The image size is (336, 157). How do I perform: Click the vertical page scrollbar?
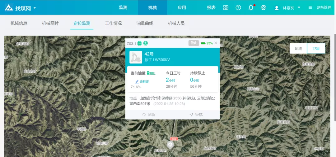click(x=334, y=77)
